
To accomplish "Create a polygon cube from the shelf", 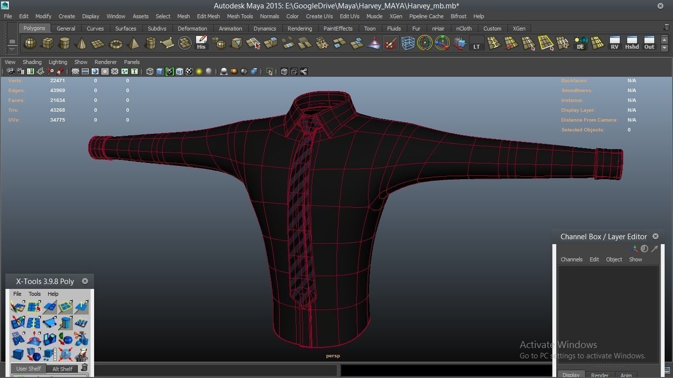I will [47, 43].
